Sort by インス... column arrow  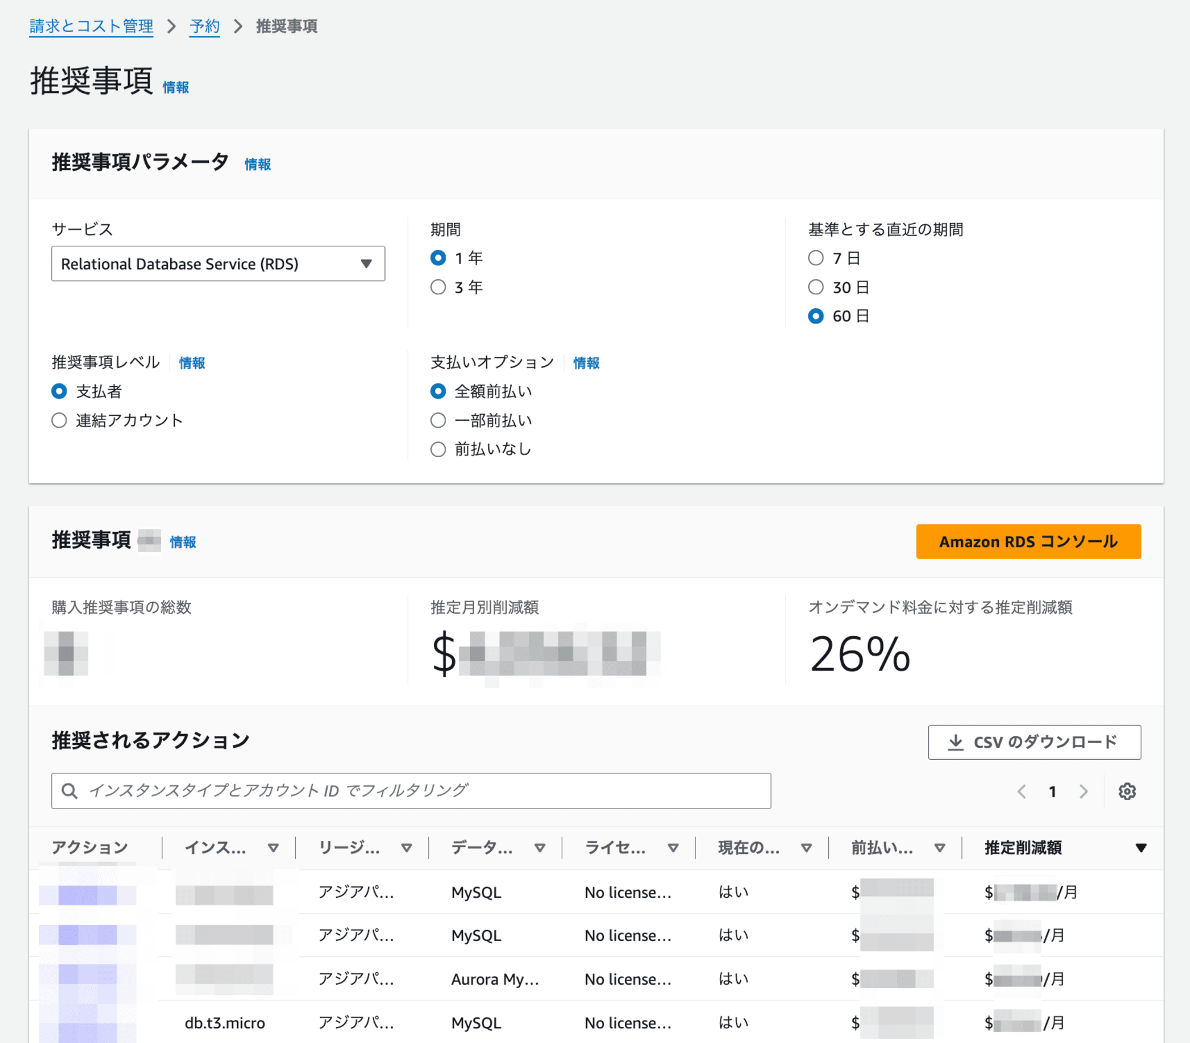coord(273,848)
